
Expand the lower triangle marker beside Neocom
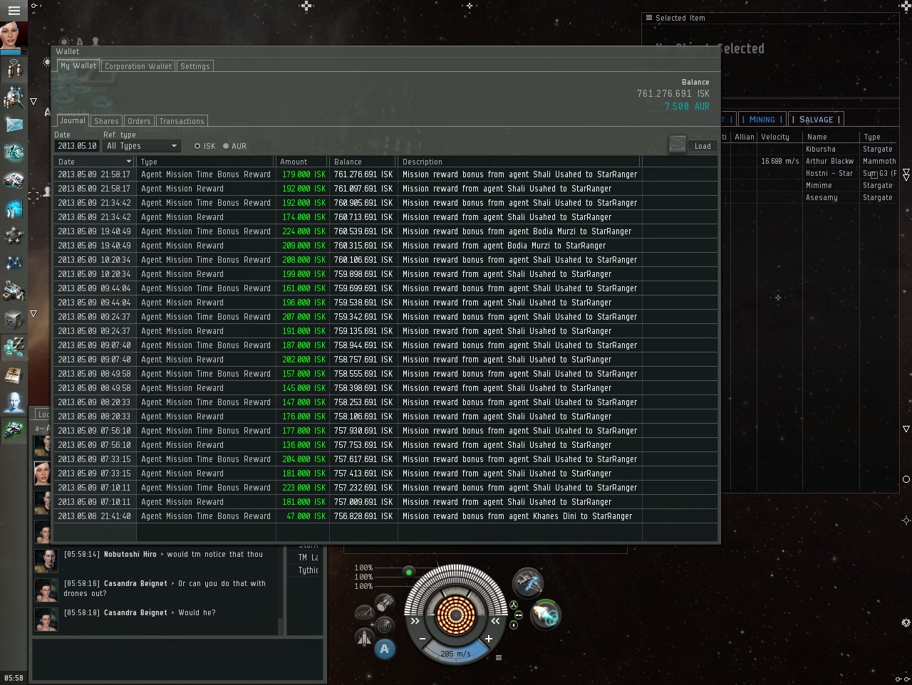coord(33,313)
